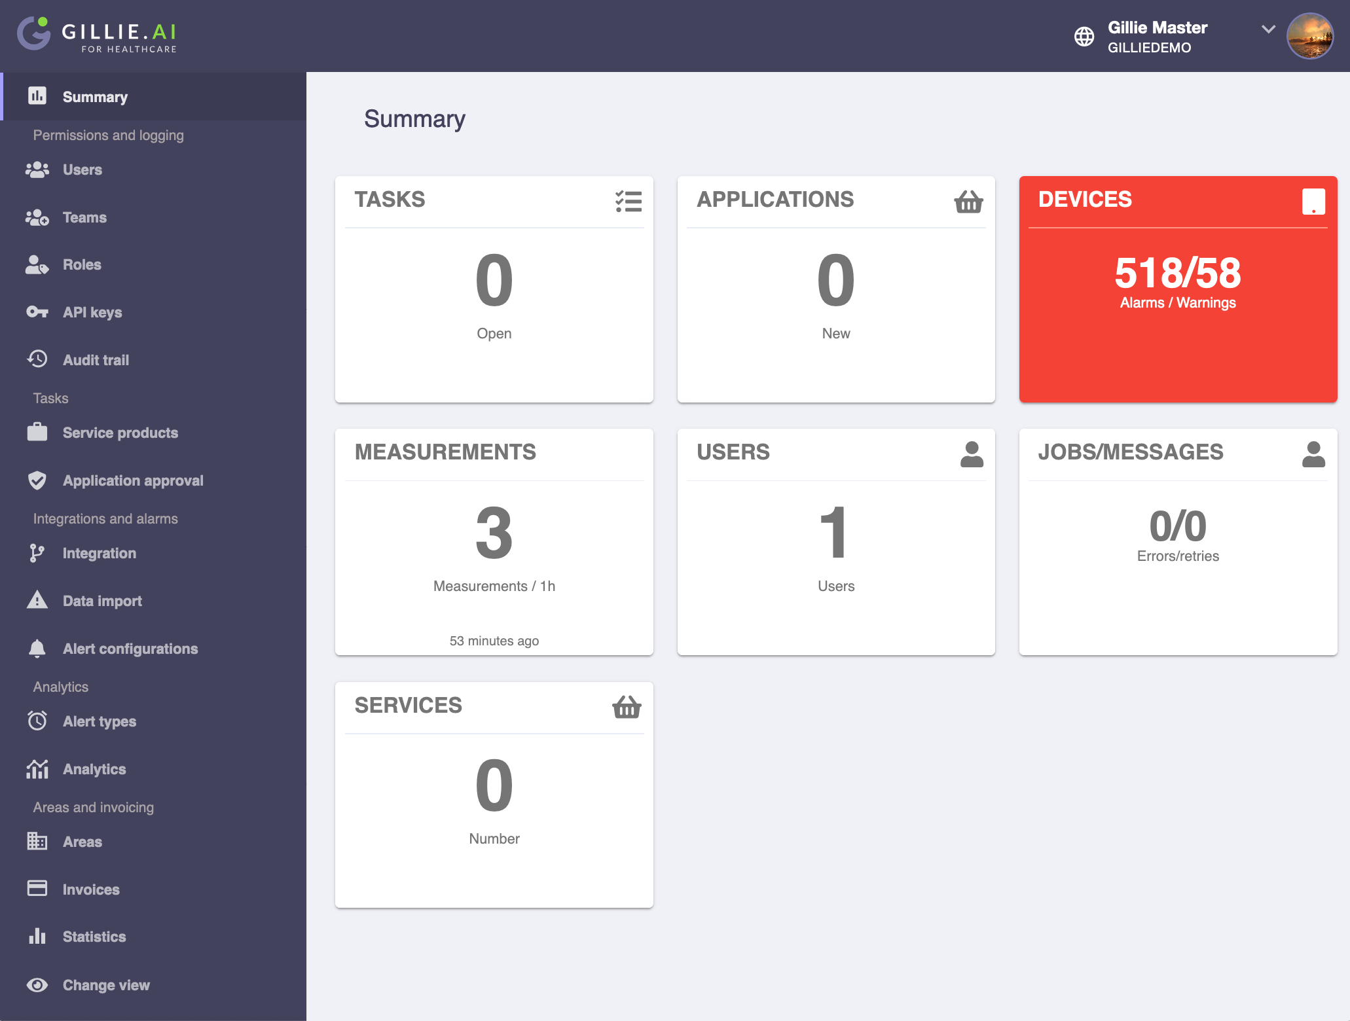This screenshot has width=1350, height=1021.
Task: Click the 0/0 Errors/retries value
Action: 1178,526
